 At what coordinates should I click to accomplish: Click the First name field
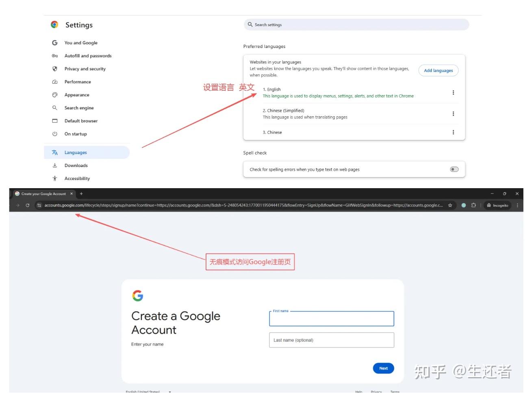332,319
